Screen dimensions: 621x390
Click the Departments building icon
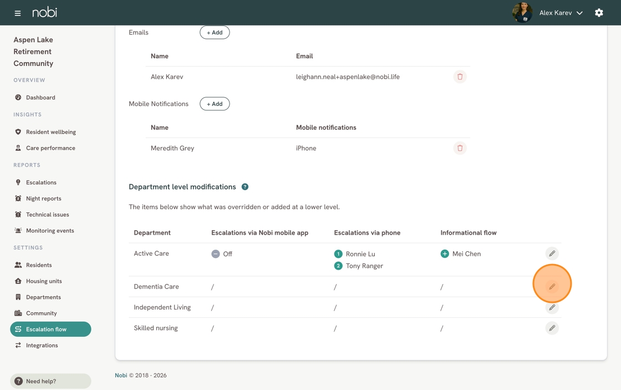[x=18, y=297]
